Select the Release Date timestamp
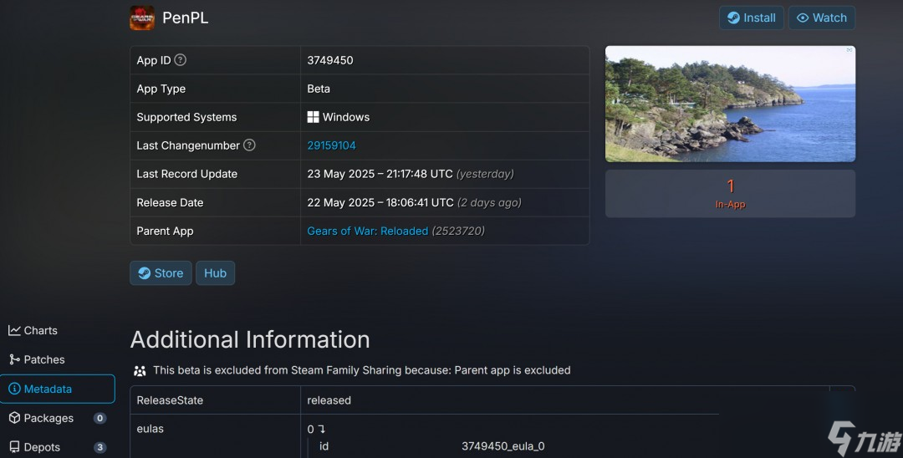 pos(380,202)
